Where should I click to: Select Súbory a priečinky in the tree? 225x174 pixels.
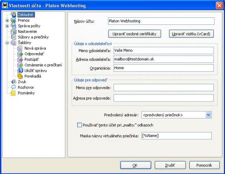click(33, 37)
